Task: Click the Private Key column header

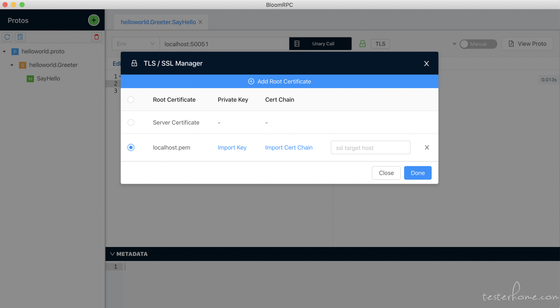Action: (x=233, y=100)
